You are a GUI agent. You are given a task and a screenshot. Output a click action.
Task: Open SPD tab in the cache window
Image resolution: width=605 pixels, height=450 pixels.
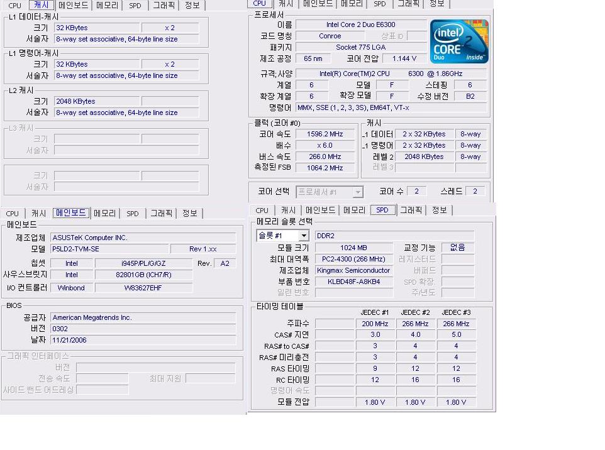tap(135, 6)
